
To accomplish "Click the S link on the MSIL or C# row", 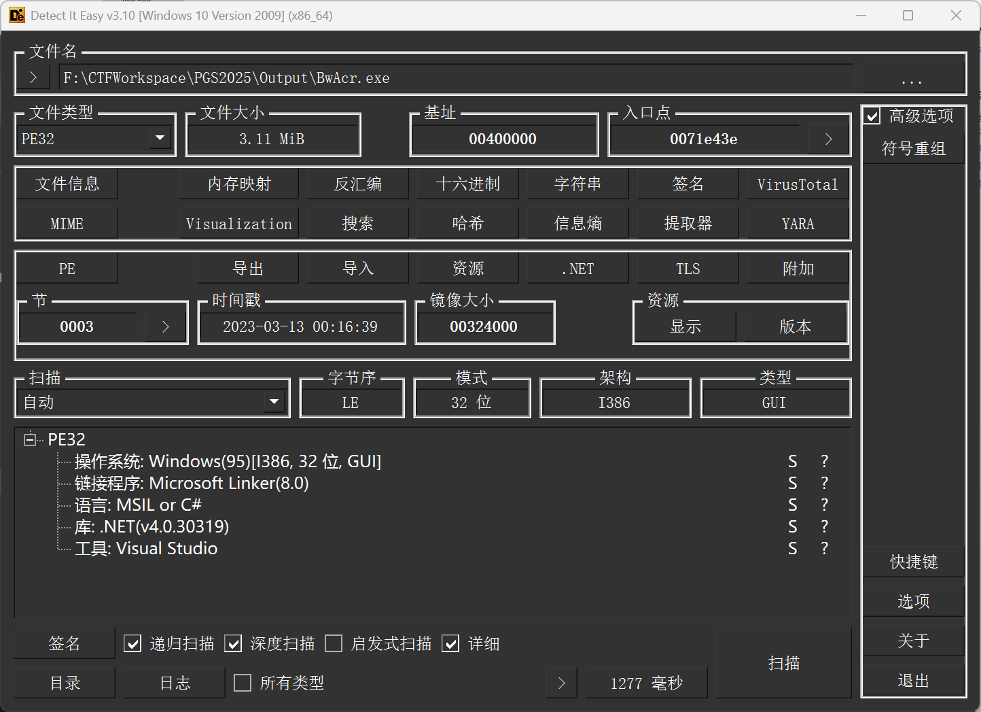I will [792, 505].
